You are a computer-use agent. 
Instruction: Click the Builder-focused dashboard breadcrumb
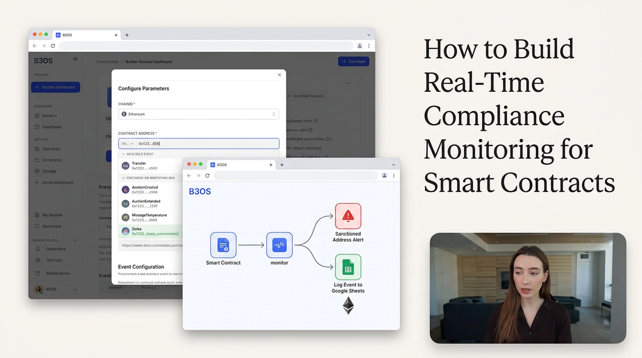click(x=149, y=62)
